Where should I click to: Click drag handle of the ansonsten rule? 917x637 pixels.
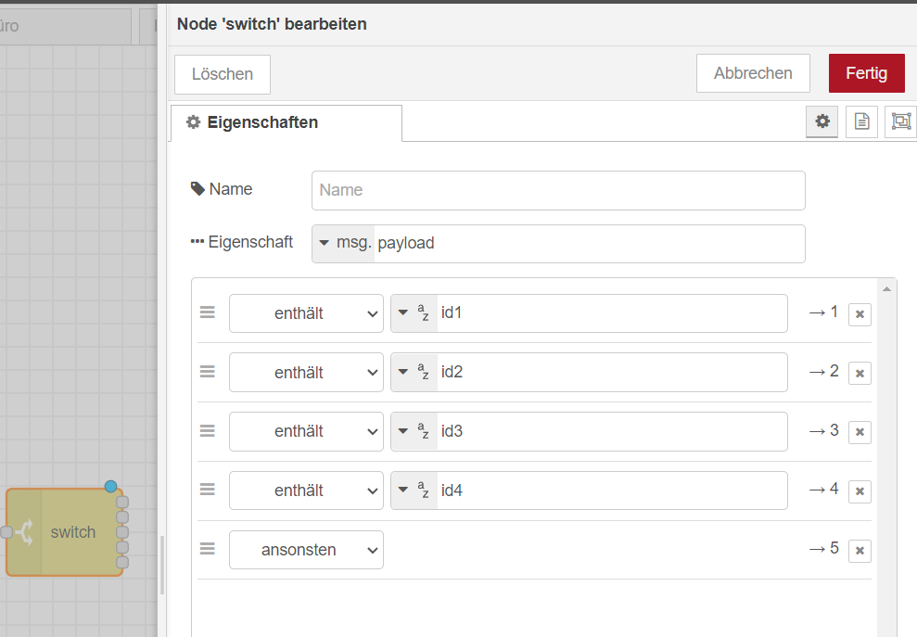pyautogui.click(x=208, y=549)
